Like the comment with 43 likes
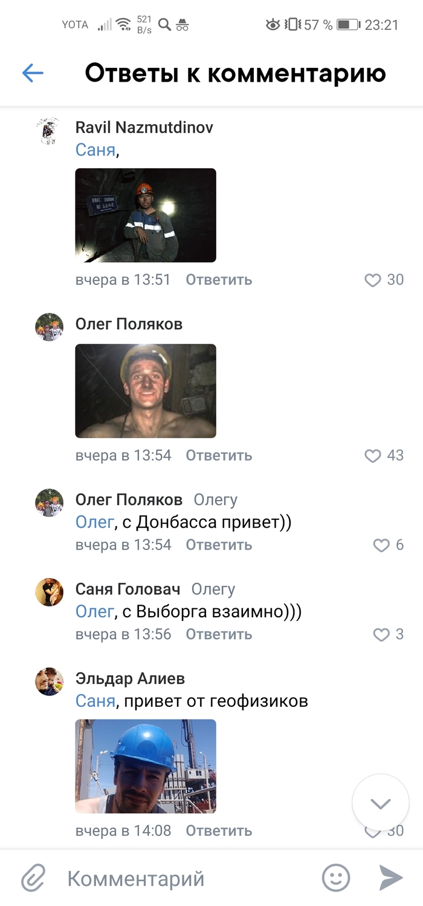 coord(373,455)
